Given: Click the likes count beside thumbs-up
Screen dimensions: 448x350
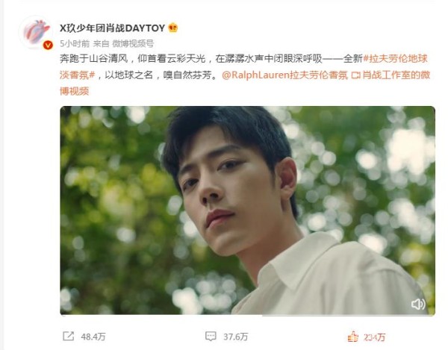Looking at the screenshot, I should (x=375, y=337).
